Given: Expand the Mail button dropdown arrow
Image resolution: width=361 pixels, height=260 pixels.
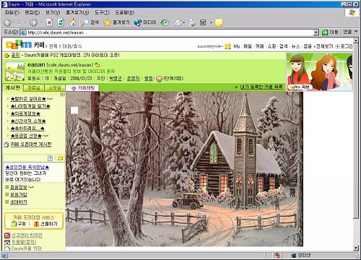Looking at the screenshot, I should 184,22.
